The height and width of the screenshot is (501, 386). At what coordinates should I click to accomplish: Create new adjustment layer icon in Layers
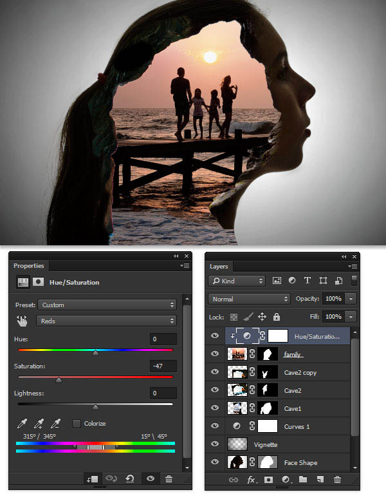tap(286, 479)
